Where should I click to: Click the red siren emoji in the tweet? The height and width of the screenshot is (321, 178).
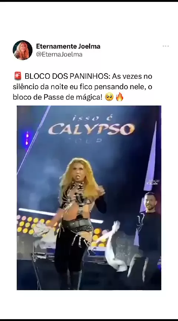[x=18, y=76]
